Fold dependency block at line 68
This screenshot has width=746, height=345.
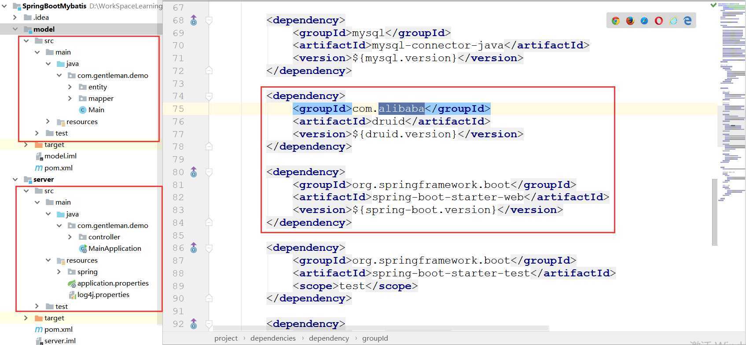point(209,20)
